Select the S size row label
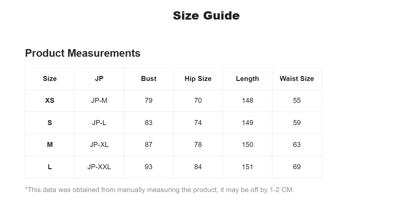The image size is (400, 206). tap(50, 123)
